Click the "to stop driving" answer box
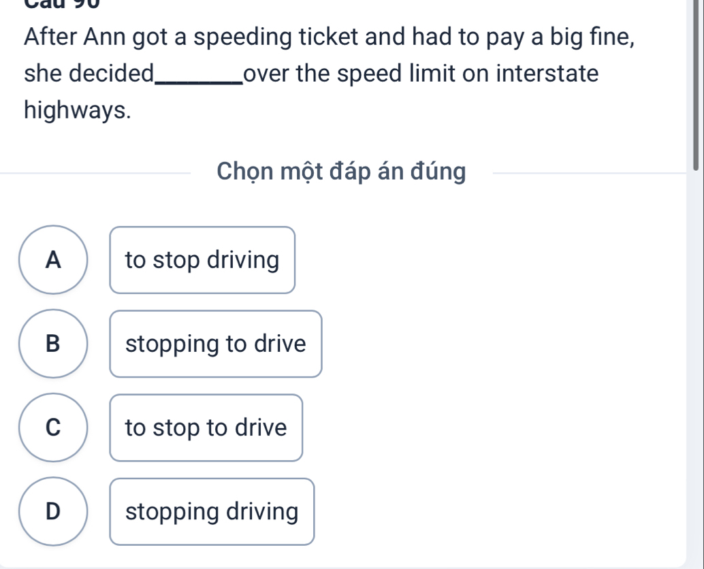The width and height of the screenshot is (704, 569). tap(202, 260)
